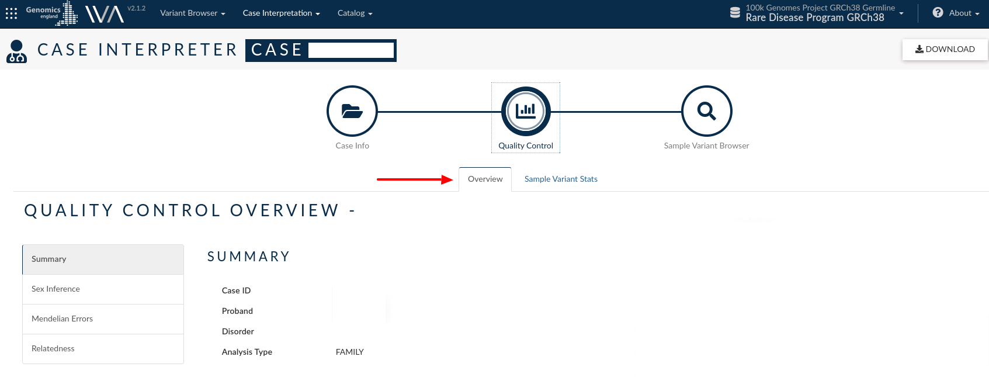The image size is (989, 377).
Task: Click the IVA logo
Action: pos(105,13)
